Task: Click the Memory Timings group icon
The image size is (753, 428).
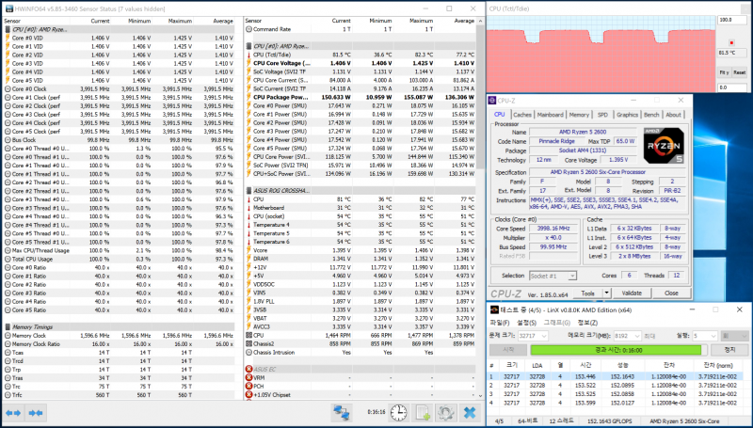Action: 8,326
